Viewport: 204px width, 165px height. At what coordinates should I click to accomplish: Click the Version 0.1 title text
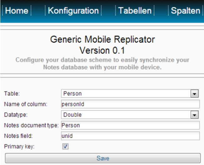pos(102,50)
